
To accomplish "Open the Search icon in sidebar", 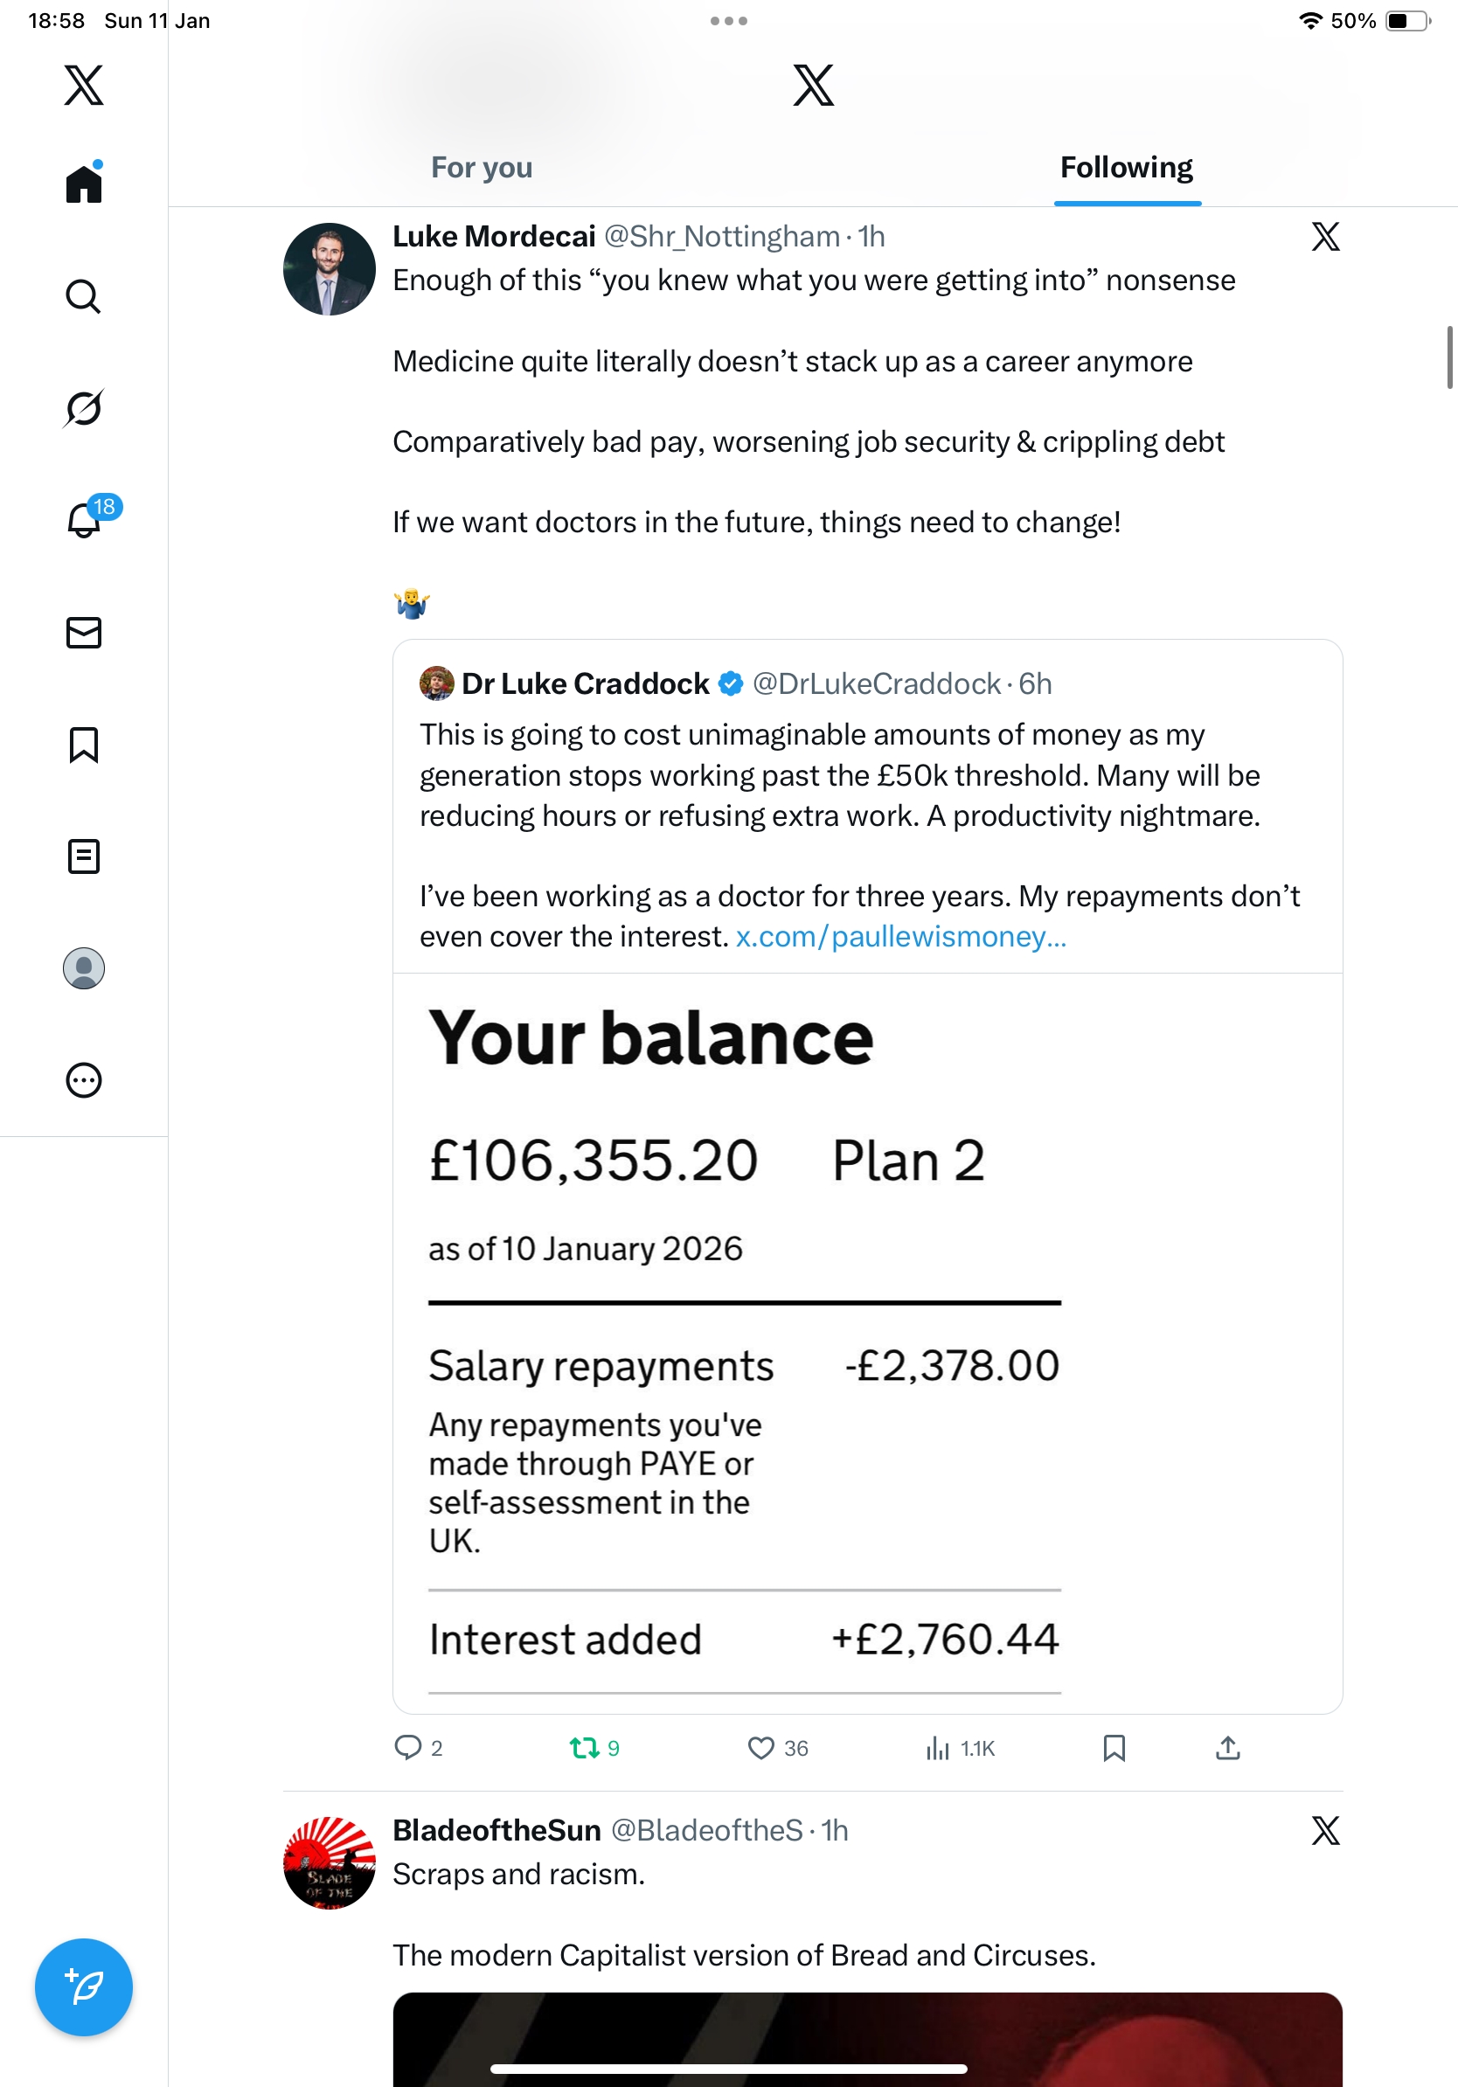I will [x=84, y=296].
